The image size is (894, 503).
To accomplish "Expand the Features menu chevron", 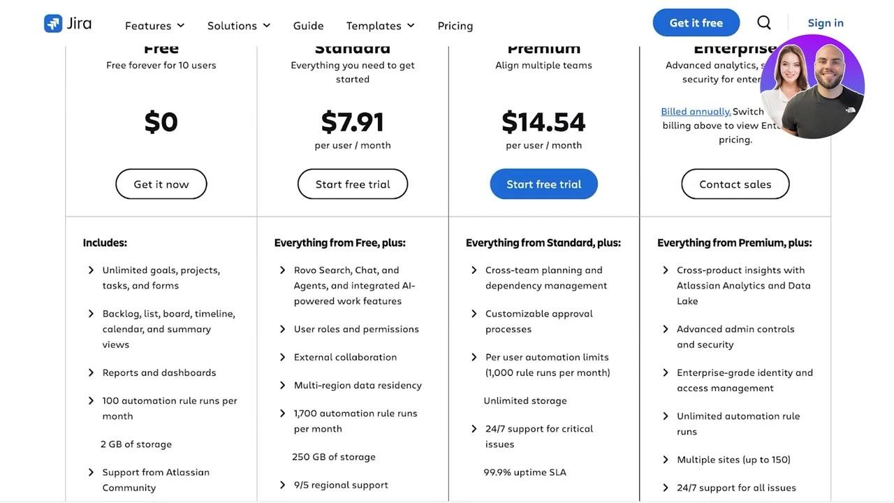I will pyautogui.click(x=181, y=25).
